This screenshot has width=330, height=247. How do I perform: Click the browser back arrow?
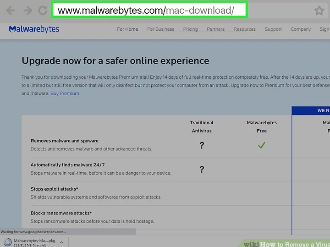pyautogui.click(x=10, y=11)
